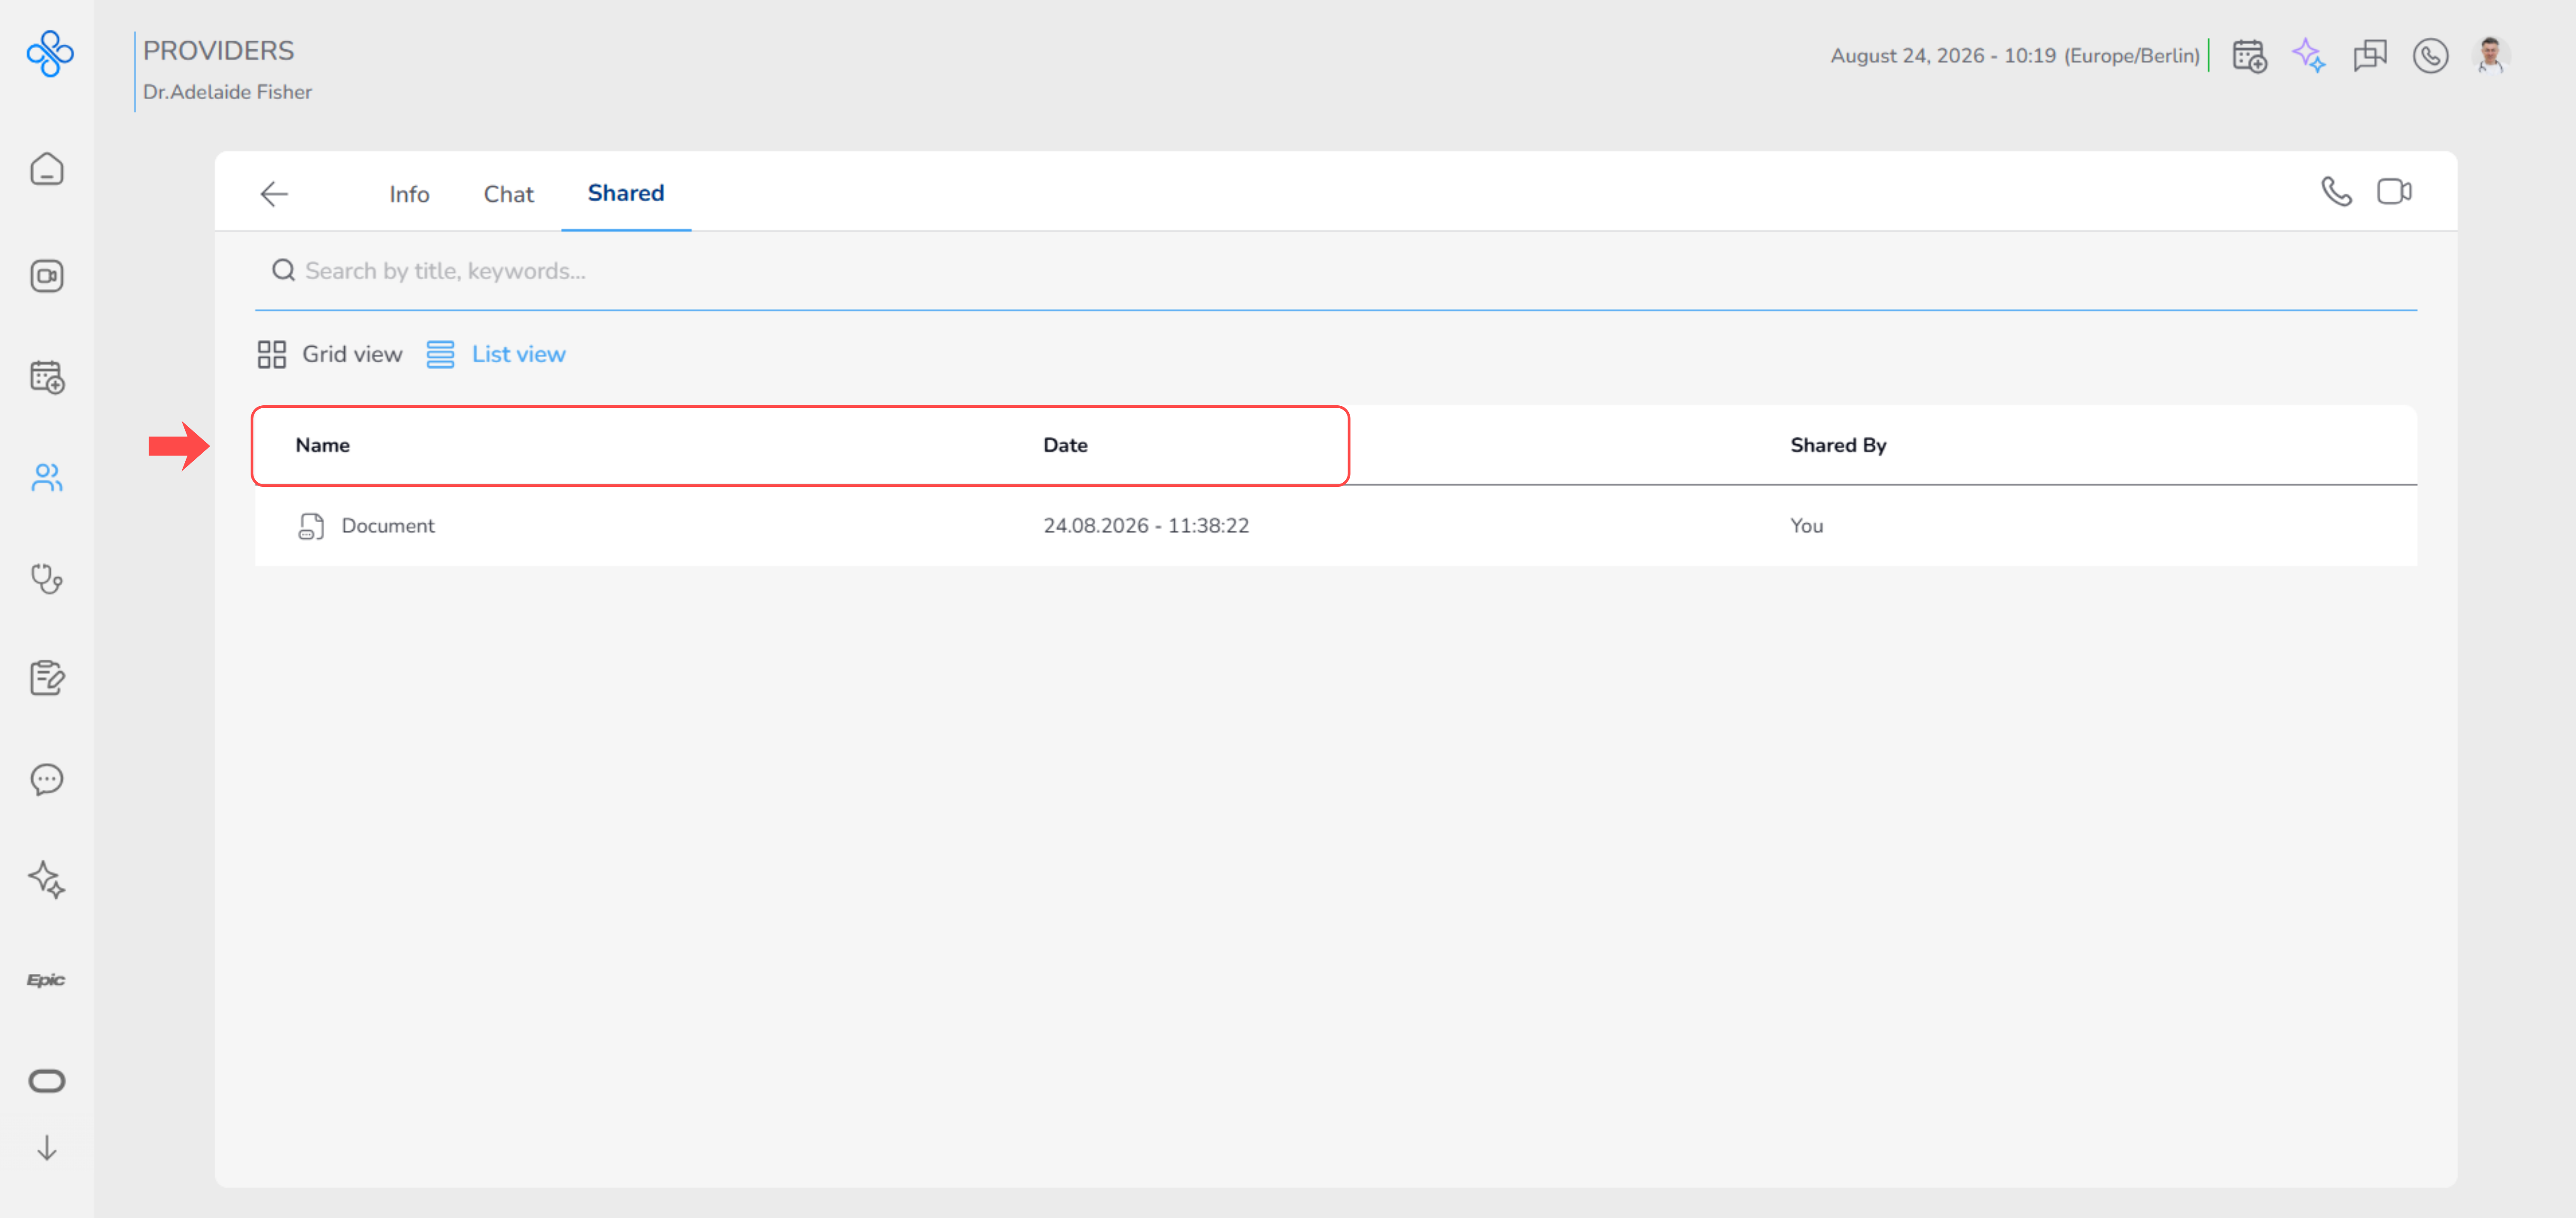Open the Epic integration icon
The height and width of the screenshot is (1218, 2576).
46,980
